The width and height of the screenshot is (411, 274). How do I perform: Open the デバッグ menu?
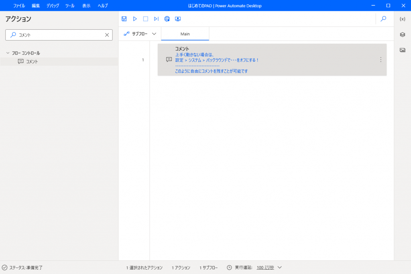[x=53, y=6]
